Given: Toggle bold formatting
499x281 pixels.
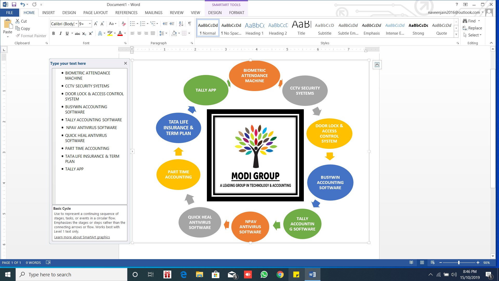Looking at the screenshot, I should tap(54, 33).
